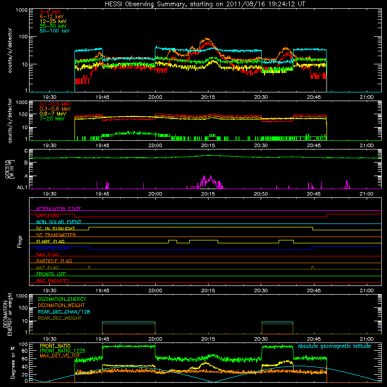Select the MAX_DET_VS_TOT legend label
Viewport: 387px width, 387px height.
[x=60, y=356]
